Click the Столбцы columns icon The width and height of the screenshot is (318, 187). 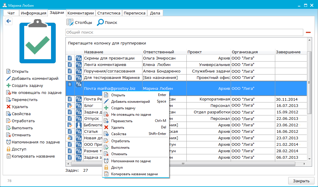click(70, 22)
